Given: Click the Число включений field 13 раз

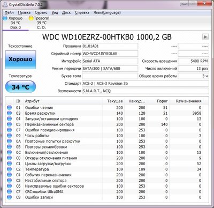Looking at the screenshot, I should [x=193, y=69].
